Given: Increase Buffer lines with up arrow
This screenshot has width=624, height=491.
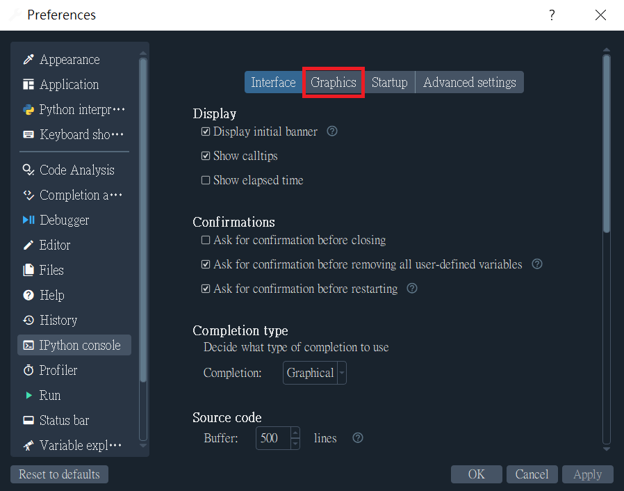Looking at the screenshot, I should (x=295, y=433).
